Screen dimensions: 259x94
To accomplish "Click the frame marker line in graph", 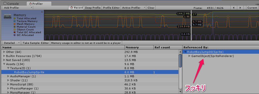I will coord(191,25).
